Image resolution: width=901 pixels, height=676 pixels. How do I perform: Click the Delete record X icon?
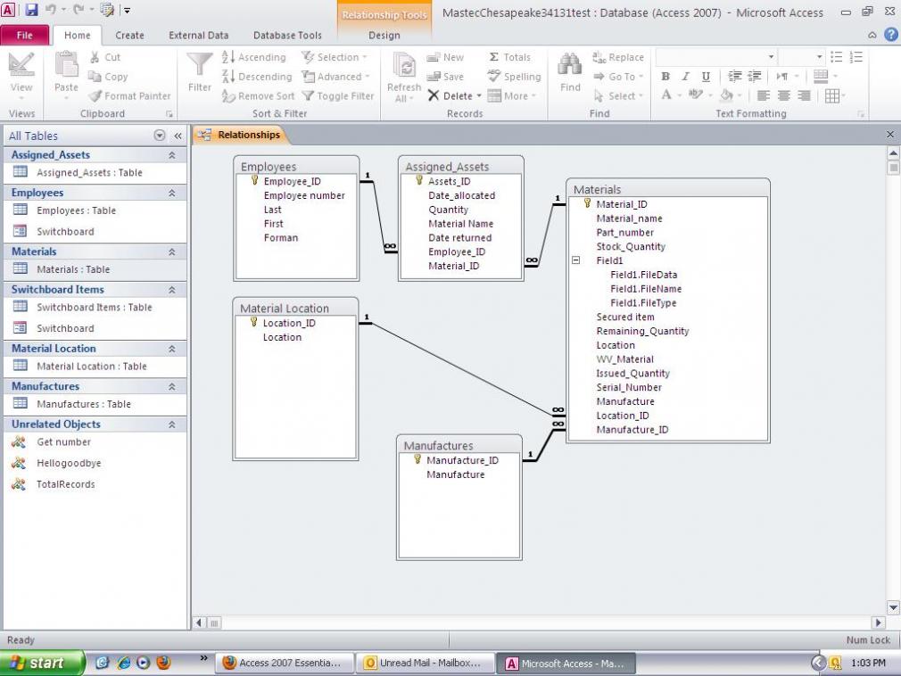tap(434, 95)
